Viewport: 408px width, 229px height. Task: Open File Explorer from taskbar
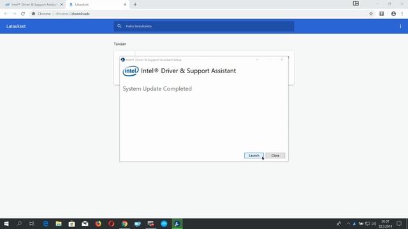coord(59,223)
